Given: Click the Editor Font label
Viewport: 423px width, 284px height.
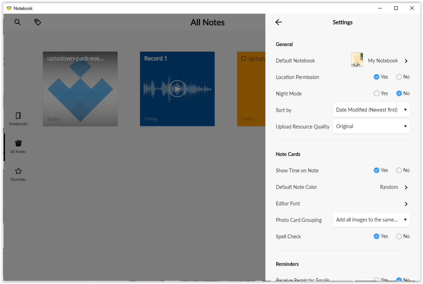Looking at the screenshot, I should (288, 203).
